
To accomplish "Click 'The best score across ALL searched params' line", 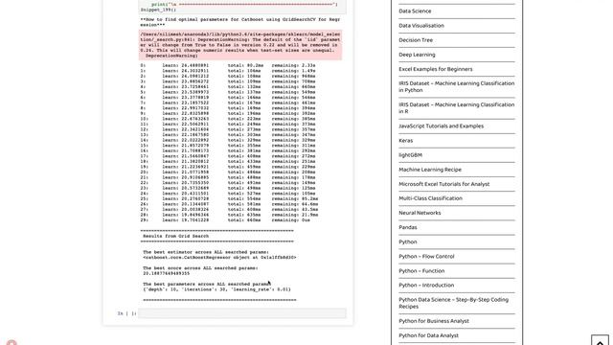I will [200, 268].
